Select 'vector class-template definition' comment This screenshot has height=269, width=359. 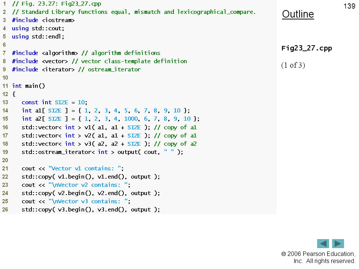(129, 61)
